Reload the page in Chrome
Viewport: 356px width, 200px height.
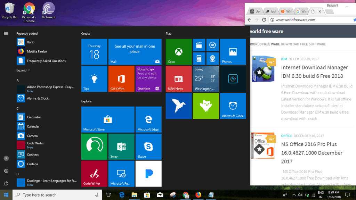264,20
